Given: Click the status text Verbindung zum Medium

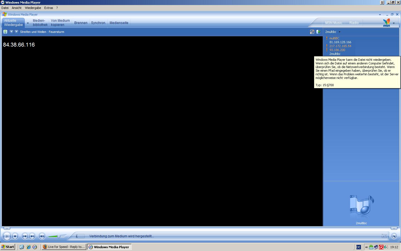Looking at the screenshot, I should pyautogui.click(x=121, y=236).
